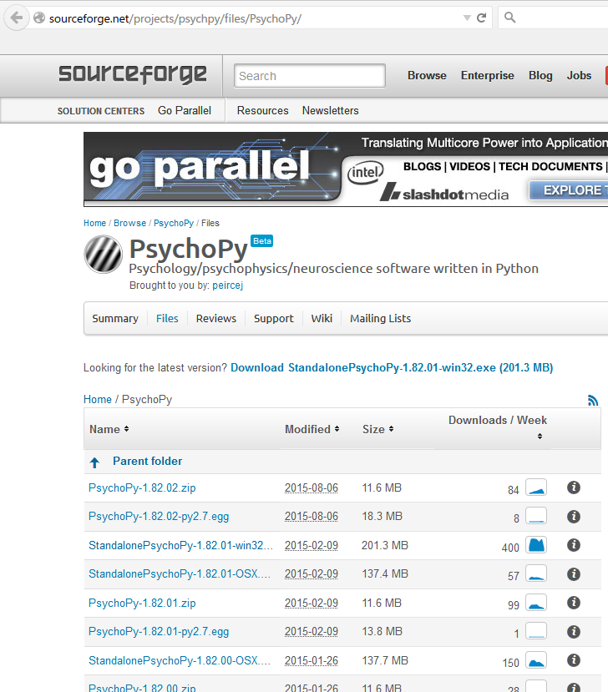Image resolution: width=608 pixels, height=692 pixels.
Task: Click Blog in the top navigation
Action: click(540, 75)
